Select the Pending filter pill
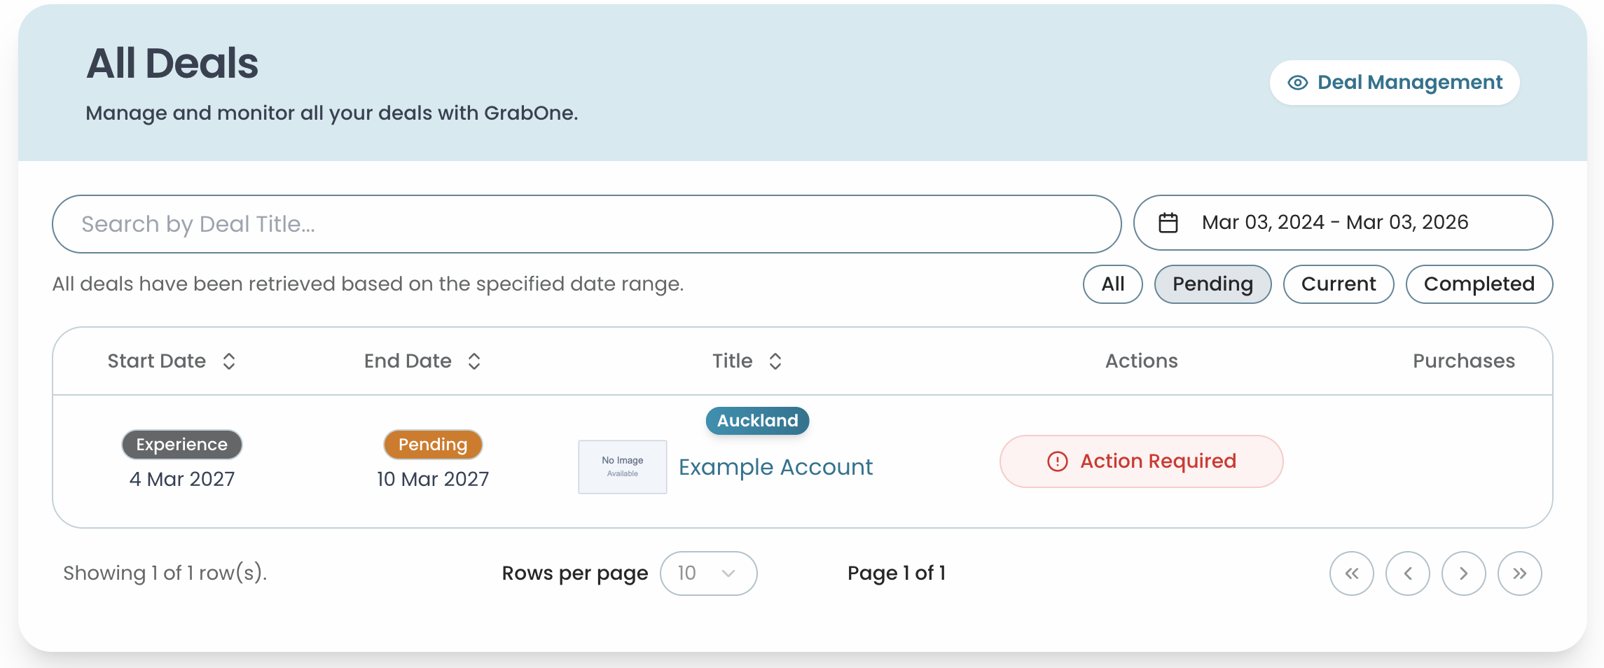Image resolution: width=1604 pixels, height=668 pixels. coord(1212,284)
